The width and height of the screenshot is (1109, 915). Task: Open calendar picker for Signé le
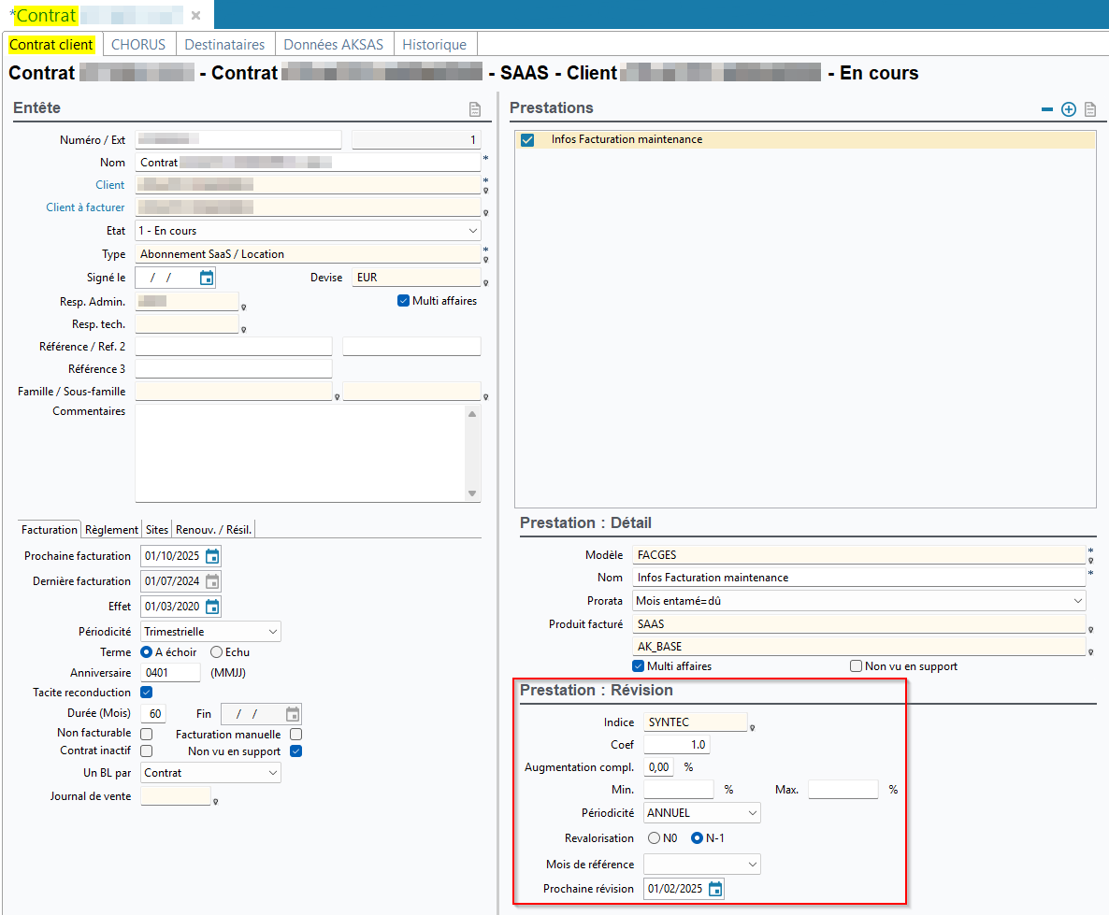(x=207, y=278)
